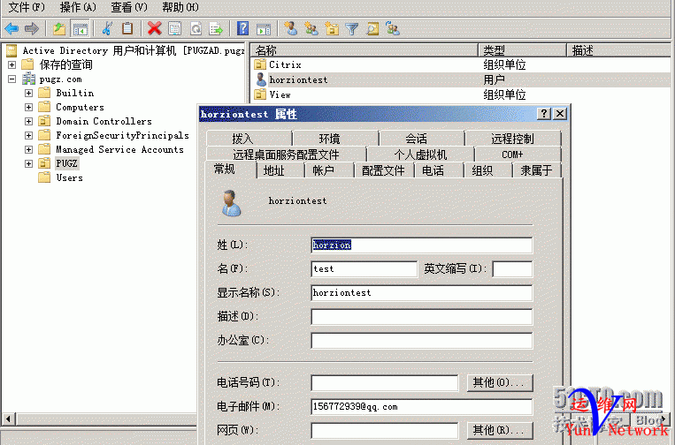Open the 远程控制 tab
This screenshot has height=445, width=675.
[512, 139]
